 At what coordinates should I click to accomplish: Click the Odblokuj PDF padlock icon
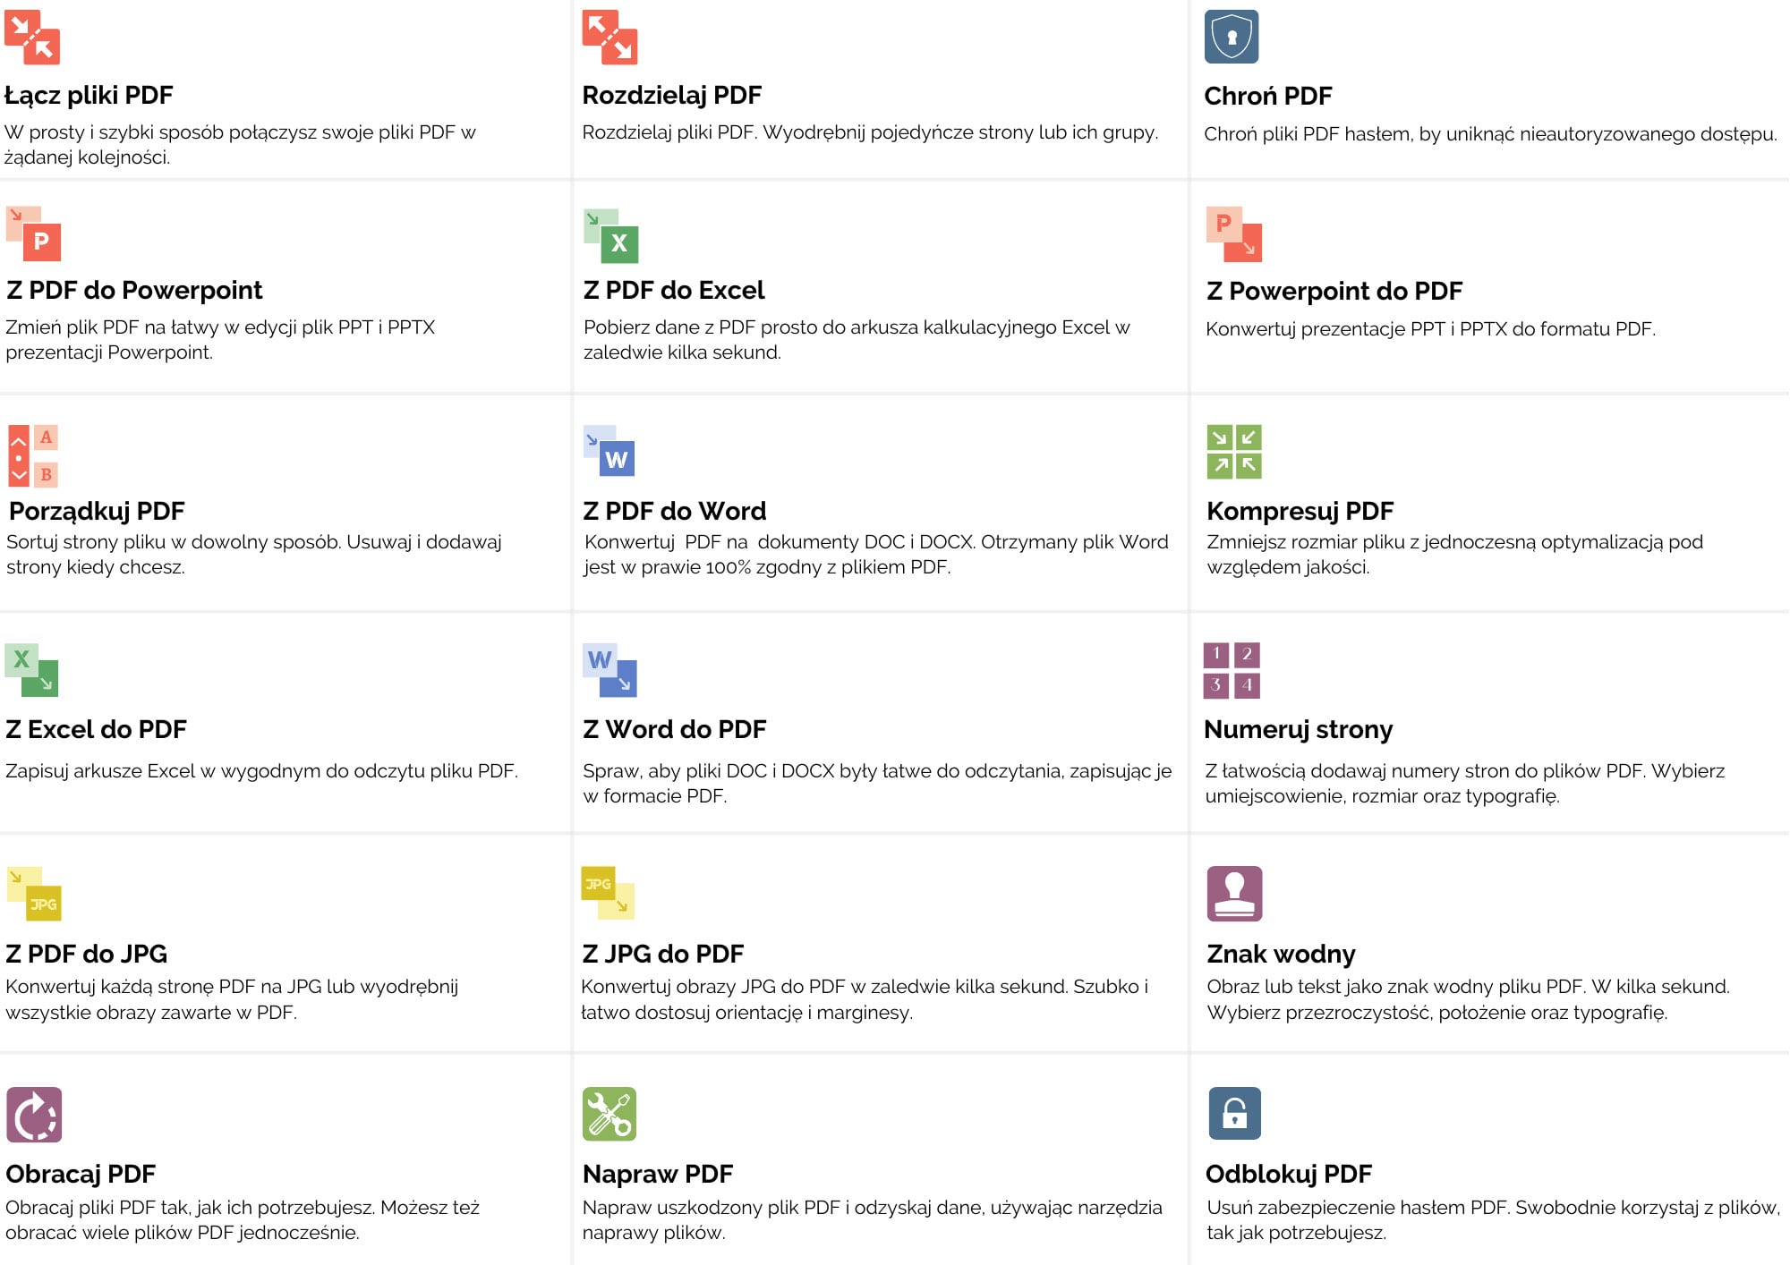(1234, 1113)
